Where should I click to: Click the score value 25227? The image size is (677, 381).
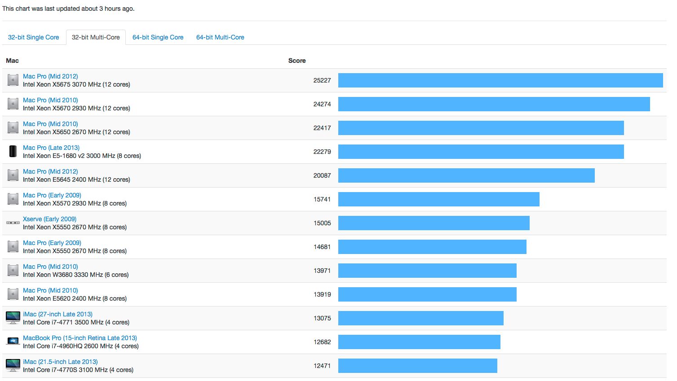pos(322,80)
